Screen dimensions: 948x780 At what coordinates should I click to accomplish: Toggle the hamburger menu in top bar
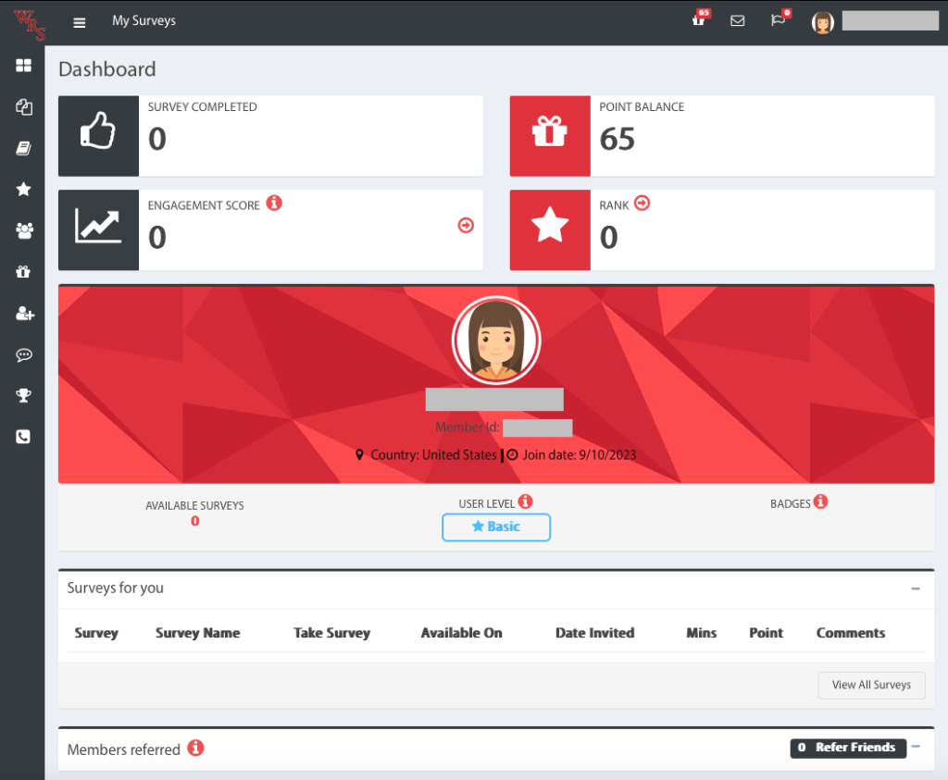point(80,21)
